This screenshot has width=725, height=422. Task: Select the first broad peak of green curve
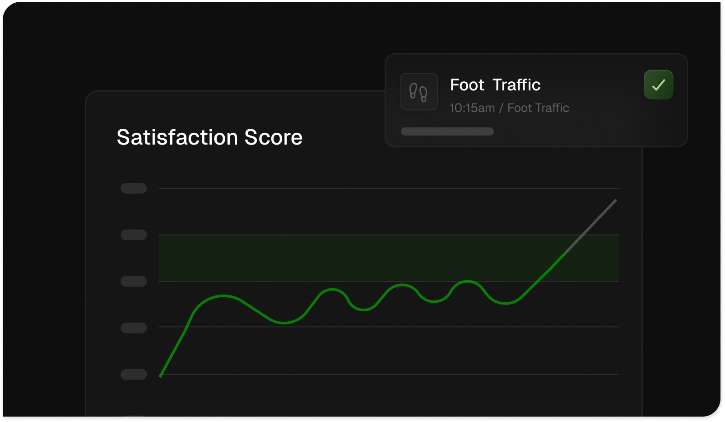(223, 296)
